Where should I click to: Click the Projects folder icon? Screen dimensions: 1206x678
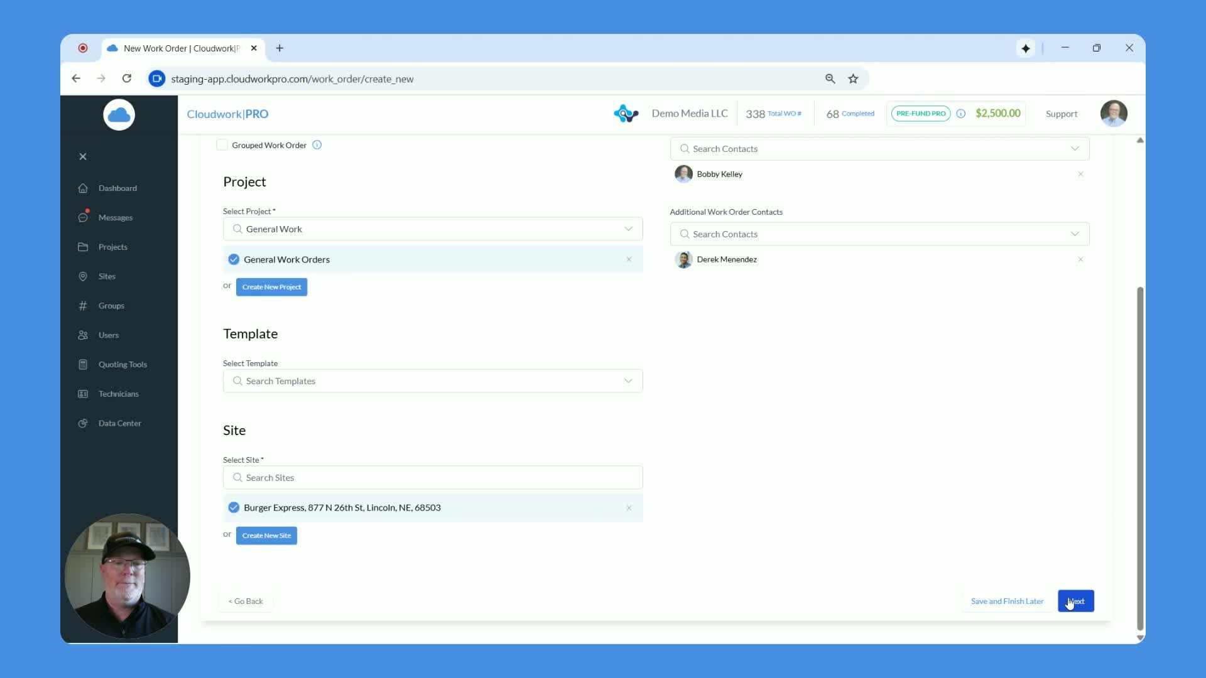[83, 247]
